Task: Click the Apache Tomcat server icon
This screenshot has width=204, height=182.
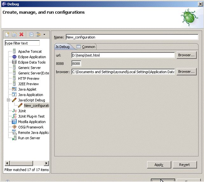Action: (14, 52)
